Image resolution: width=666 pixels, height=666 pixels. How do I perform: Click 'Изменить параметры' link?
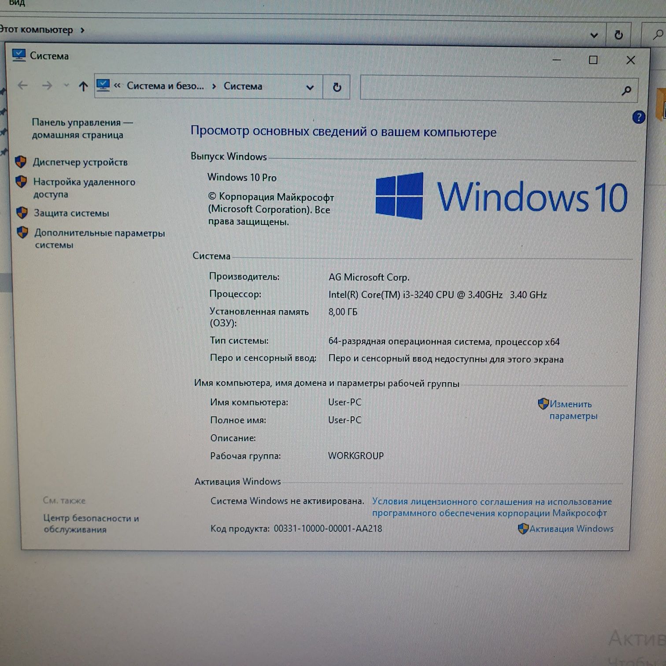pyautogui.click(x=573, y=410)
